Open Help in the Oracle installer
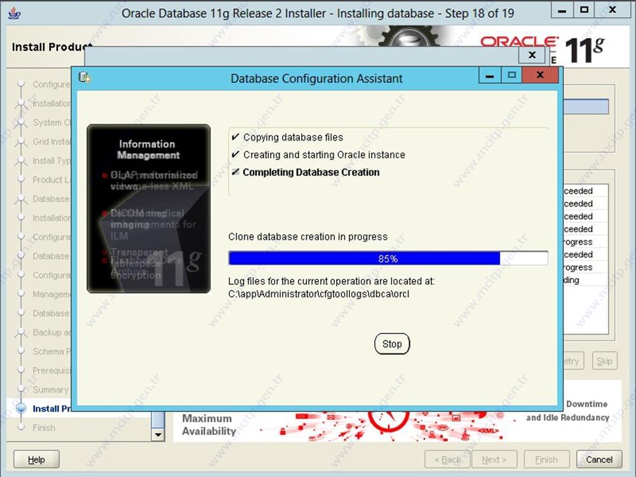 coord(36,460)
